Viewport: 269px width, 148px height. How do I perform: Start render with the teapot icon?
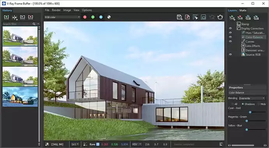click(220, 17)
